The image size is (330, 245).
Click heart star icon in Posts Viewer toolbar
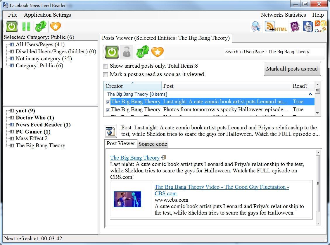click(x=158, y=52)
